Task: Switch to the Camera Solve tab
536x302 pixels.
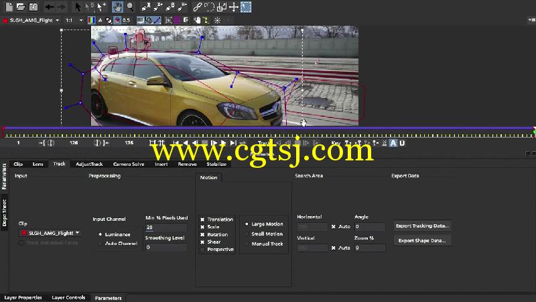Action: pyautogui.click(x=129, y=164)
